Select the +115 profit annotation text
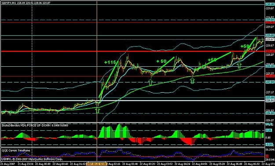Viewport: 275px width, 166px height. pos(110,62)
